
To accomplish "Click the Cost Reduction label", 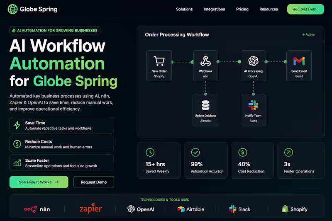I will [251, 171].
